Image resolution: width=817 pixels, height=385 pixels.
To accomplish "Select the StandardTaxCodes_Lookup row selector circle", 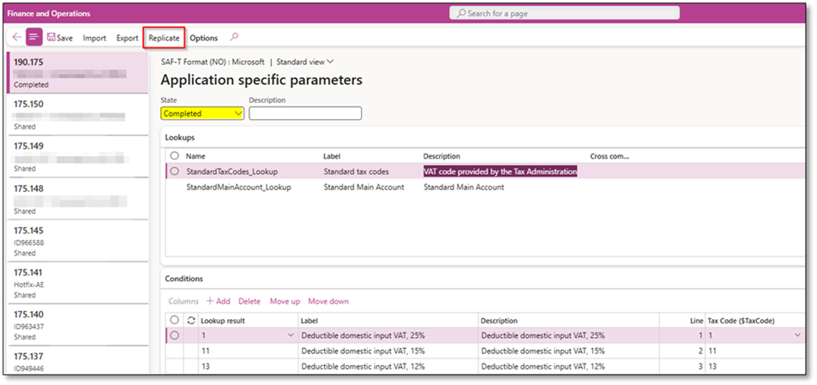I will pos(175,171).
